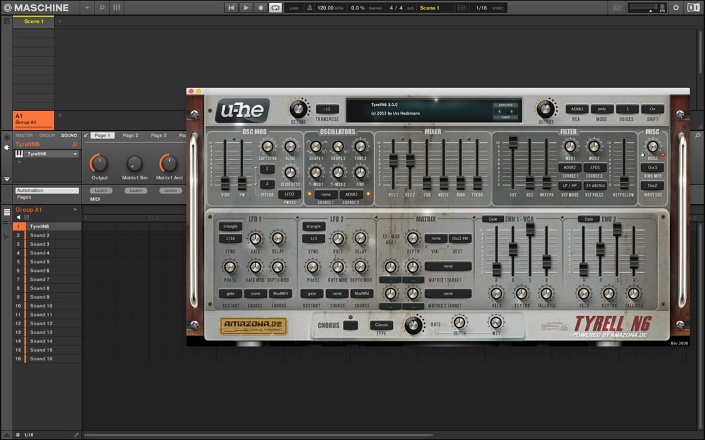Click the keyboard plugin icon beside TyrellN6
This screenshot has height=440, width=705.
coord(19,154)
